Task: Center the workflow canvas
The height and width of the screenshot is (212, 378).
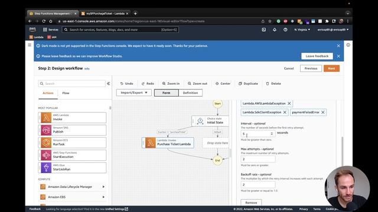Action: click(223, 84)
